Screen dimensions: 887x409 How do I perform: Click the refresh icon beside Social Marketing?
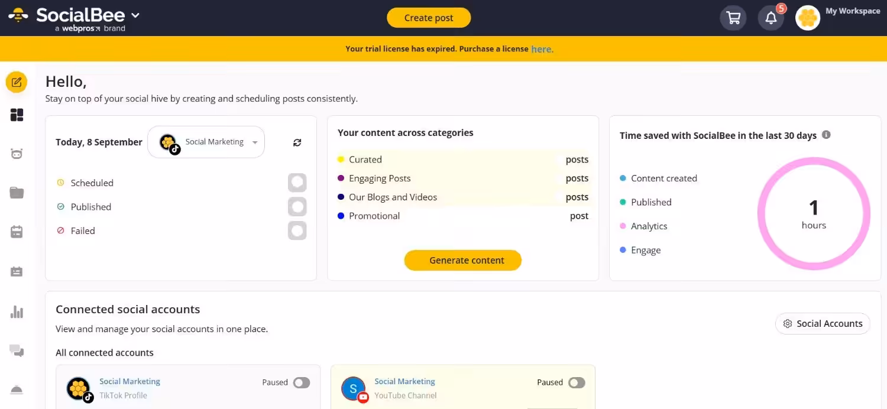click(297, 142)
